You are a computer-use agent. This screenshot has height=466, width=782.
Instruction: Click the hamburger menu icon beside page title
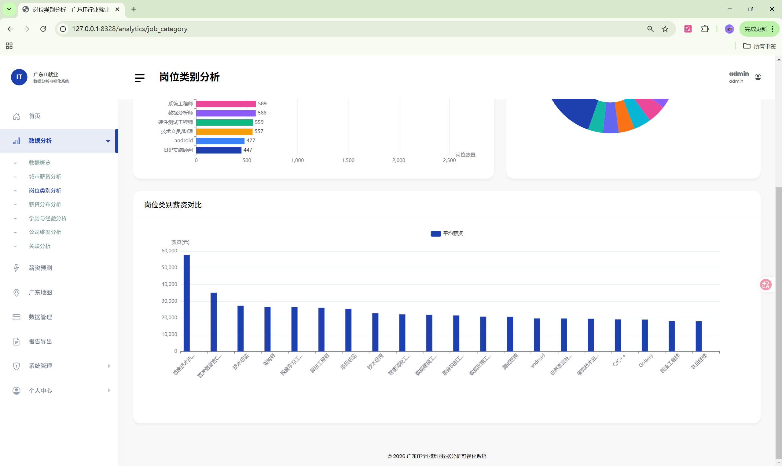click(140, 78)
